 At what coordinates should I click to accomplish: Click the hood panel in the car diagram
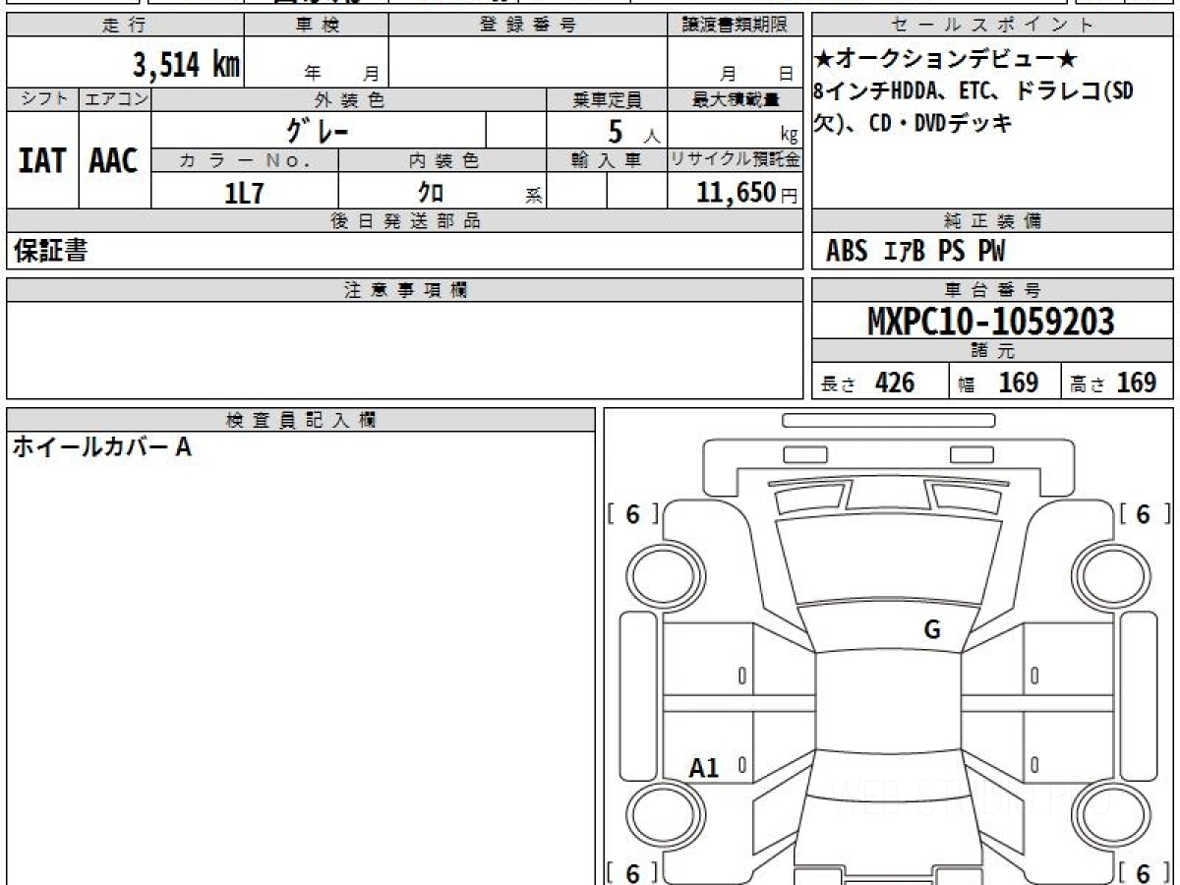click(x=888, y=560)
